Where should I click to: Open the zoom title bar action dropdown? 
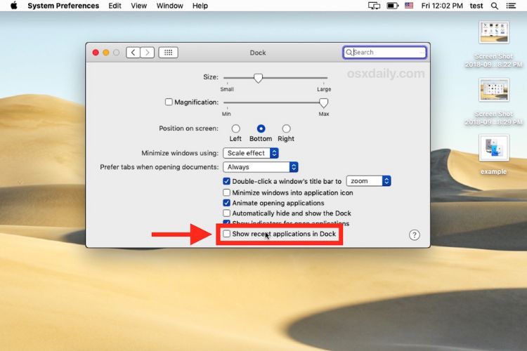click(368, 181)
